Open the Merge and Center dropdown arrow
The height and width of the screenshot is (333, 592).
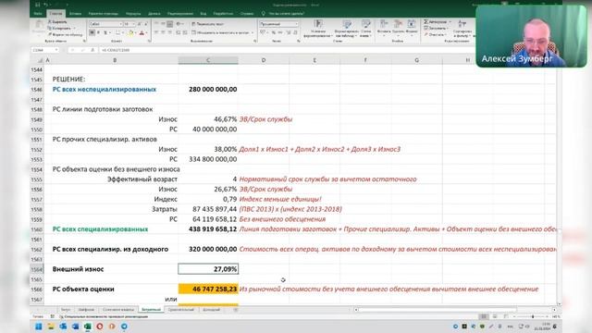[253, 33]
